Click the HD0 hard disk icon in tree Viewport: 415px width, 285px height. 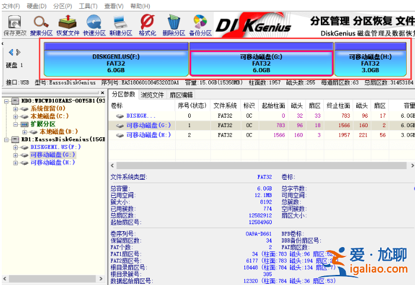click(15, 101)
